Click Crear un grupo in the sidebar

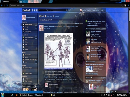(x=30, y=73)
